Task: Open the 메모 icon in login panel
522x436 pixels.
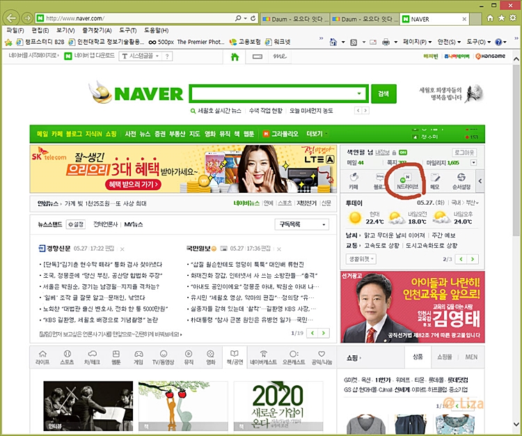Action: [x=435, y=182]
